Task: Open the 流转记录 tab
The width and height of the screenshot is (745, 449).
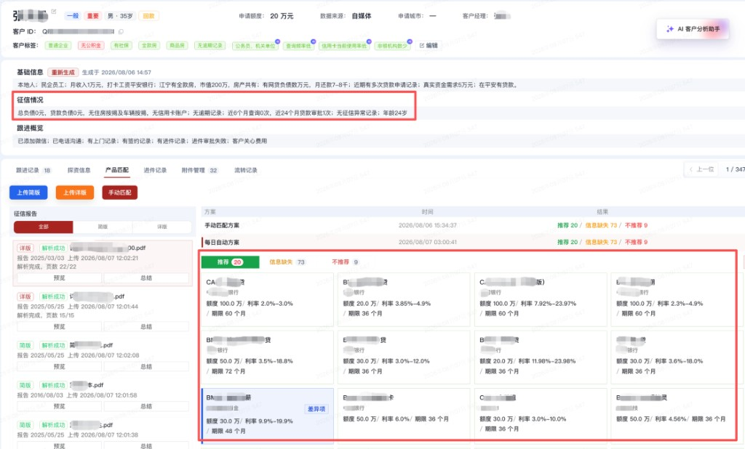Action: pyautogui.click(x=246, y=170)
